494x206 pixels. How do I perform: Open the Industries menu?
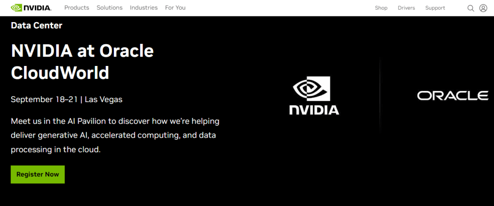pos(143,8)
